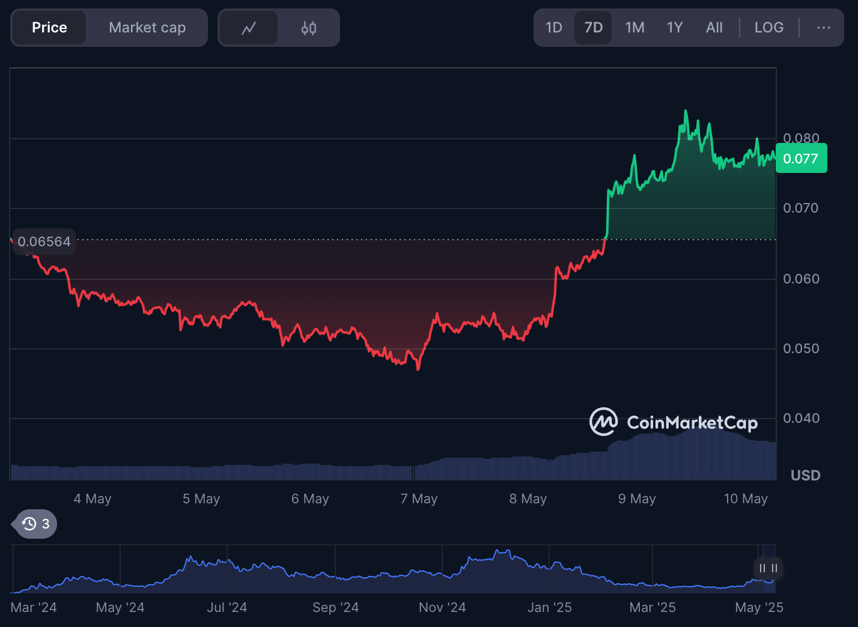Image resolution: width=858 pixels, height=627 pixels.
Task: Select the line chart icon
Action: tap(249, 27)
